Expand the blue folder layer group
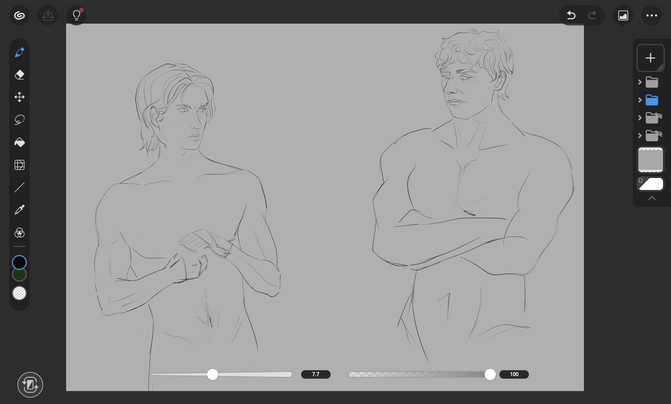The image size is (671, 404). tap(640, 100)
